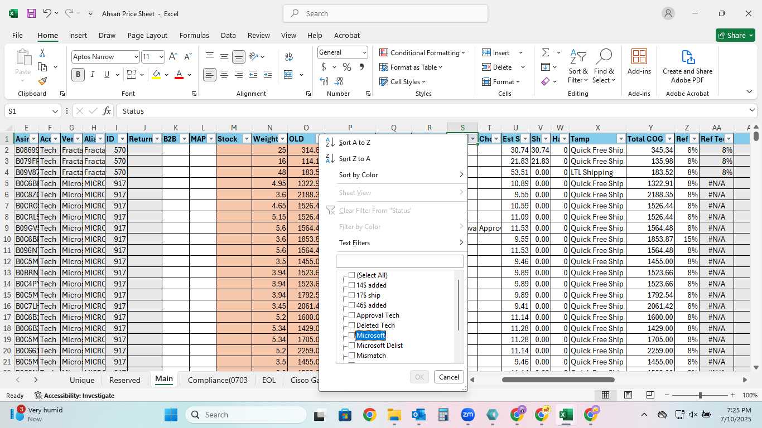Decrease font size icon

pos(187,57)
